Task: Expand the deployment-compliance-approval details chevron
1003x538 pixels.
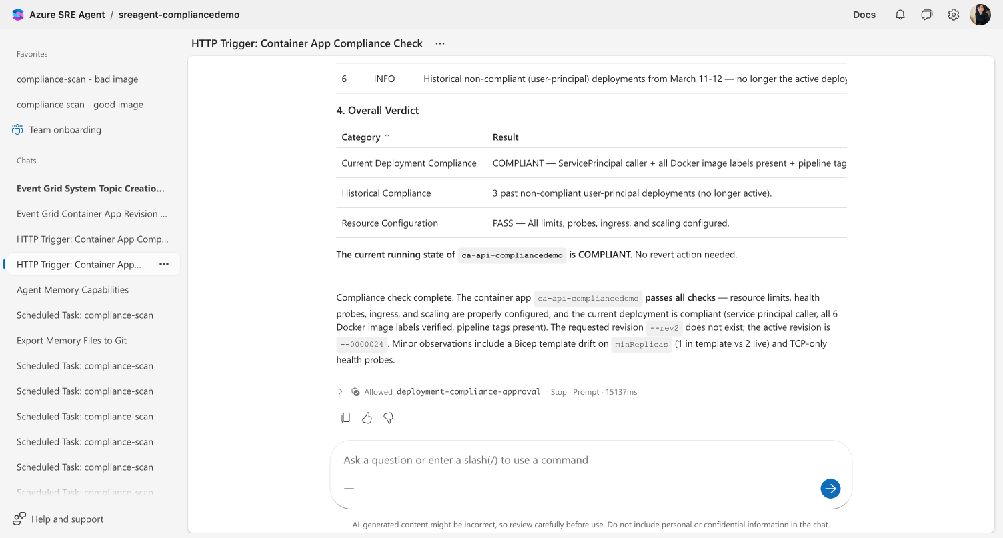Action: click(340, 392)
